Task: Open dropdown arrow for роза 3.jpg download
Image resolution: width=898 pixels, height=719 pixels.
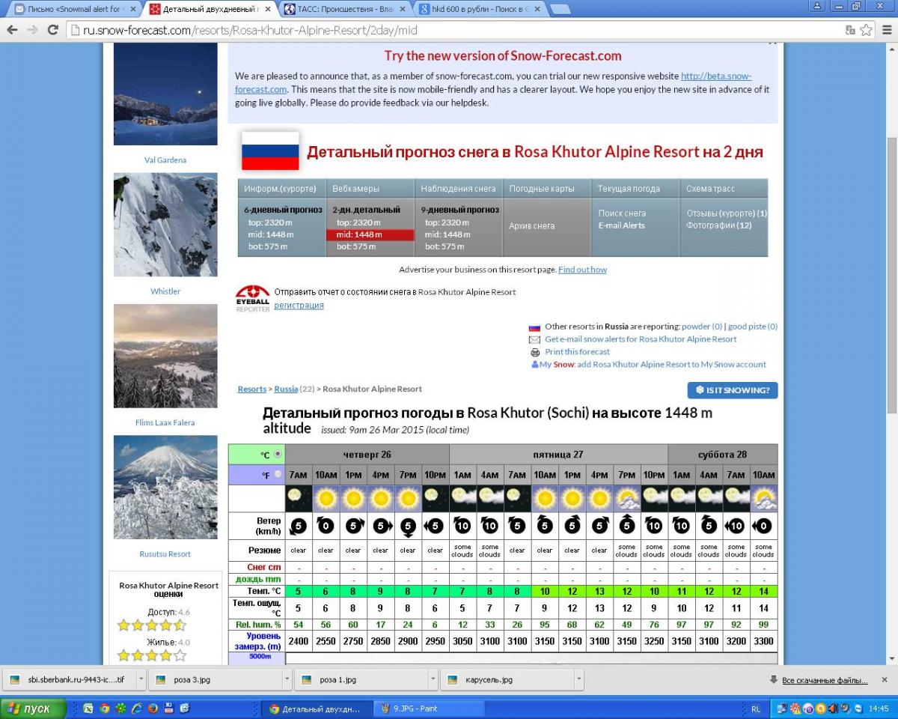Action: (287, 679)
